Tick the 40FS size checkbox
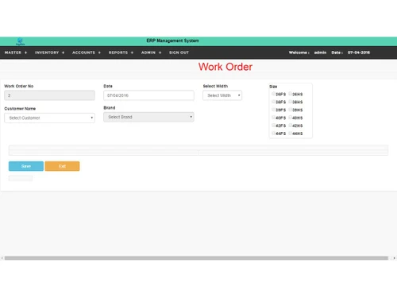 click(274, 118)
